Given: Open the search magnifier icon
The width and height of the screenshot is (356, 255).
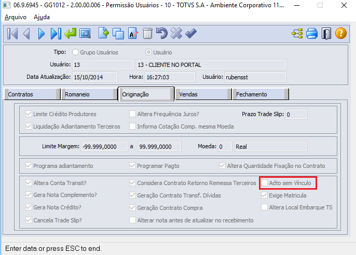Looking at the screenshot, I should pyautogui.click(x=85, y=34).
